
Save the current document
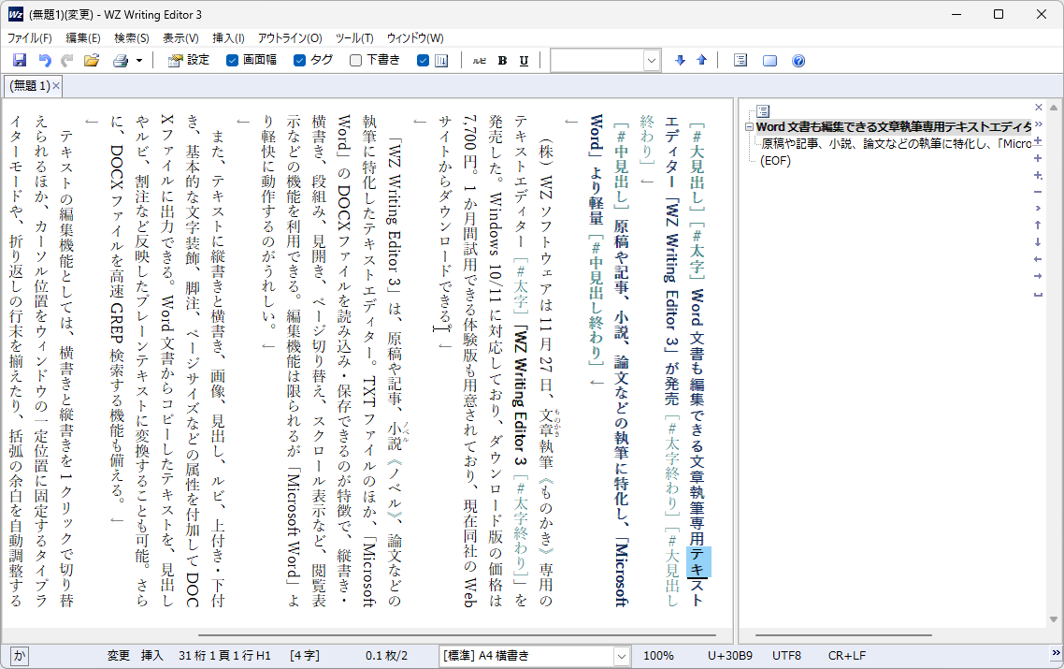click(20, 60)
